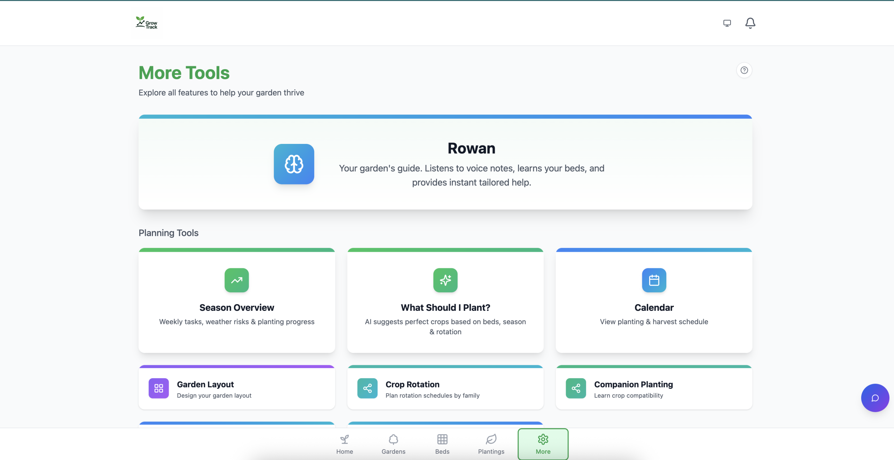
Task: Select the More tab
Action: pyautogui.click(x=543, y=444)
